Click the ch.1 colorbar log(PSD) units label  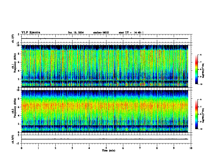pyautogui.click(x=203, y=71)
